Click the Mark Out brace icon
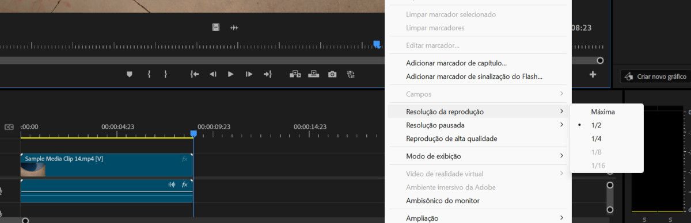Screen dimensions: 691x223 pos(165,74)
